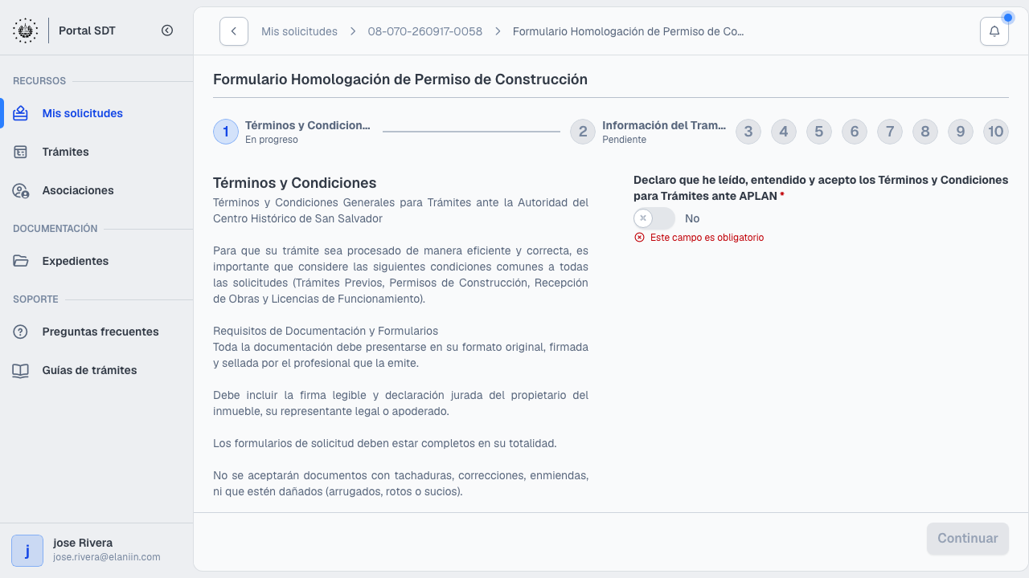The image size is (1029, 578).
Task: Click breadcrumb 08-070-260917-0058
Action: coord(425,31)
